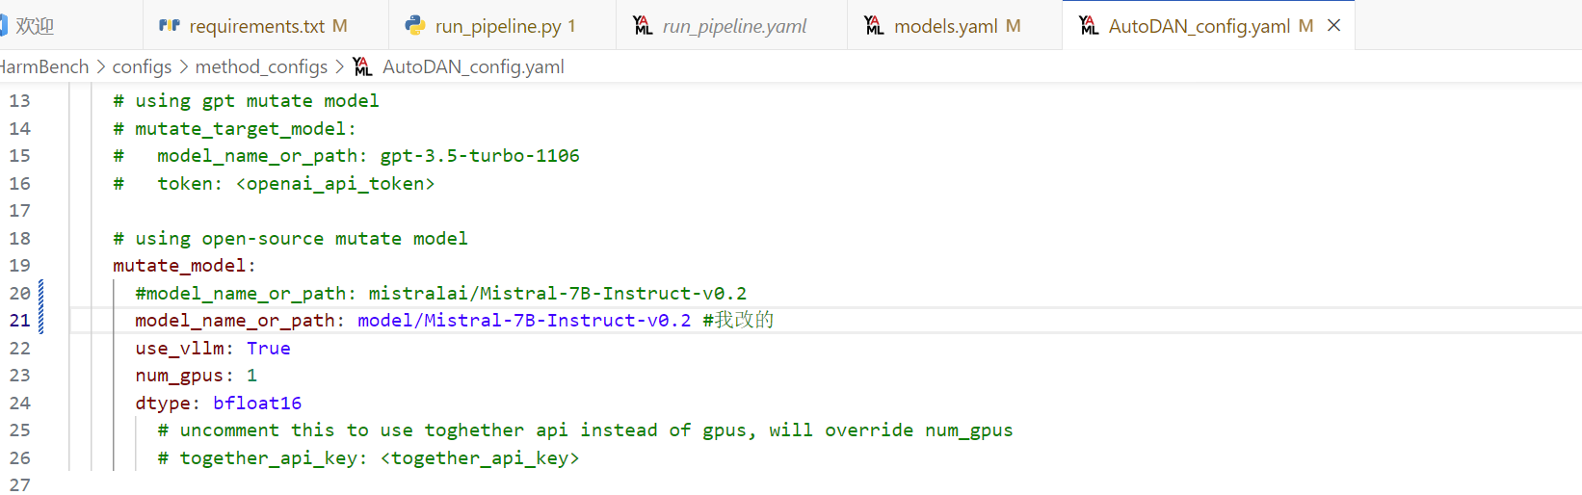Click the modified-line marker beside line 20
This screenshot has height=495, width=1582.
40,293
